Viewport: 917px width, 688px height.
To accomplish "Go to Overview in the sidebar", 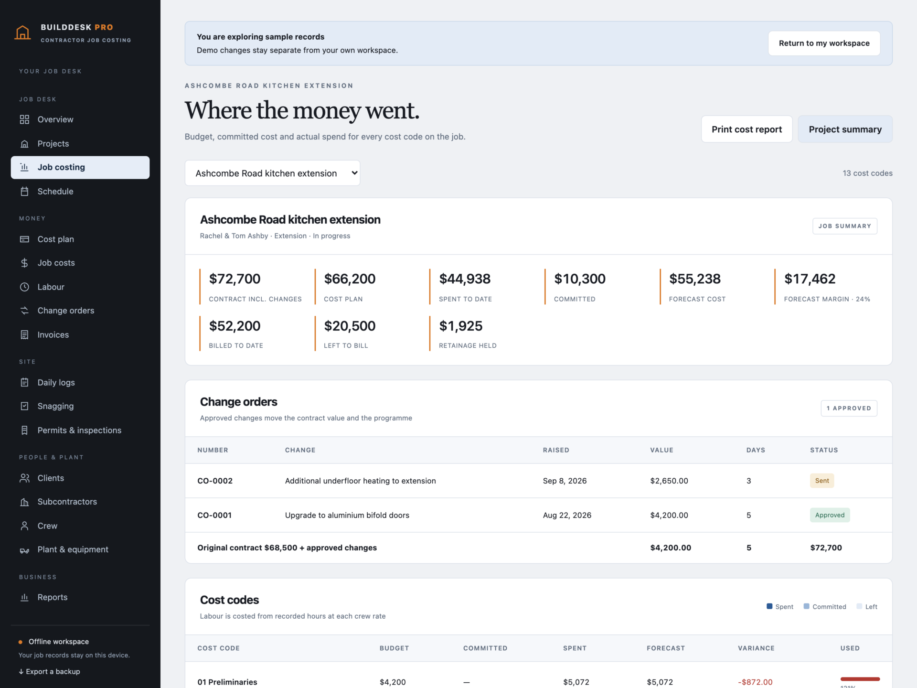I will pos(80,119).
